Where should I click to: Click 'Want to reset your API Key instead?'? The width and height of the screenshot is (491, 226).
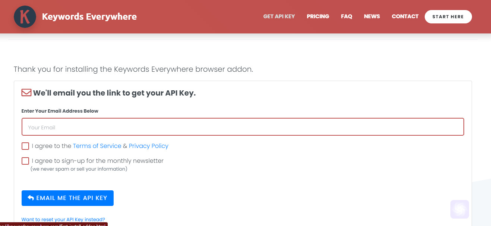pyautogui.click(x=63, y=219)
